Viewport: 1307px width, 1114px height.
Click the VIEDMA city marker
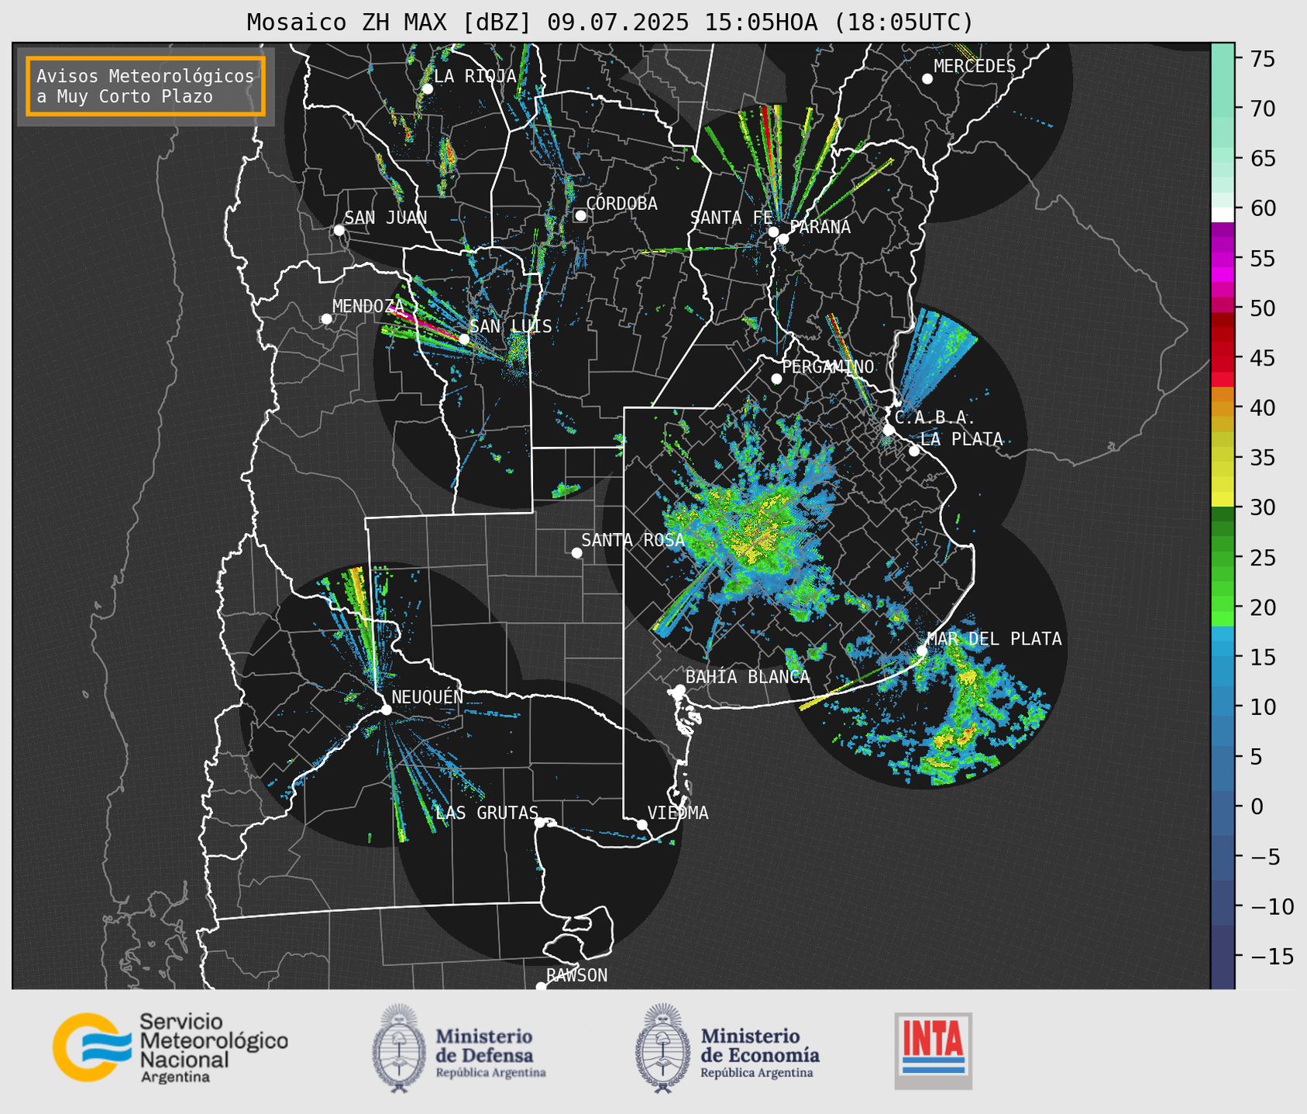[641, 824]
